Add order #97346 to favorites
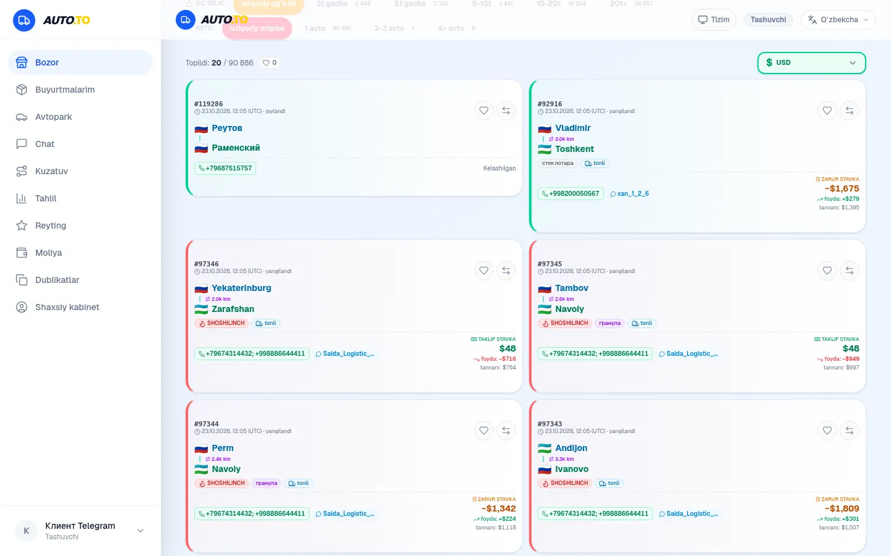Image resolution: width=891 pixels, height=556 pixels. click(484, 271)
